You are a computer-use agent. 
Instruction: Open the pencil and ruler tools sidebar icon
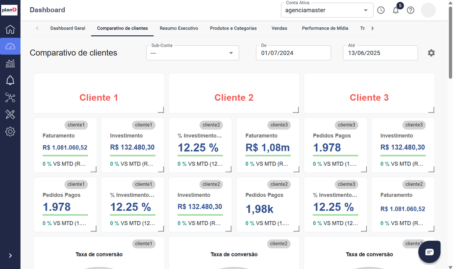pos(10,115)
